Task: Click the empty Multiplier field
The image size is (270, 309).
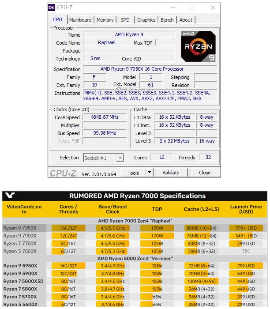Action: [x=105, y=125]
